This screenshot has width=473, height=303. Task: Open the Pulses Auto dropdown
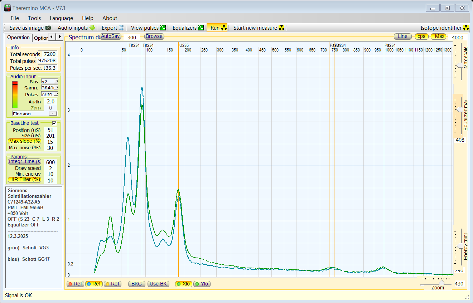click(x=49, y=94)
